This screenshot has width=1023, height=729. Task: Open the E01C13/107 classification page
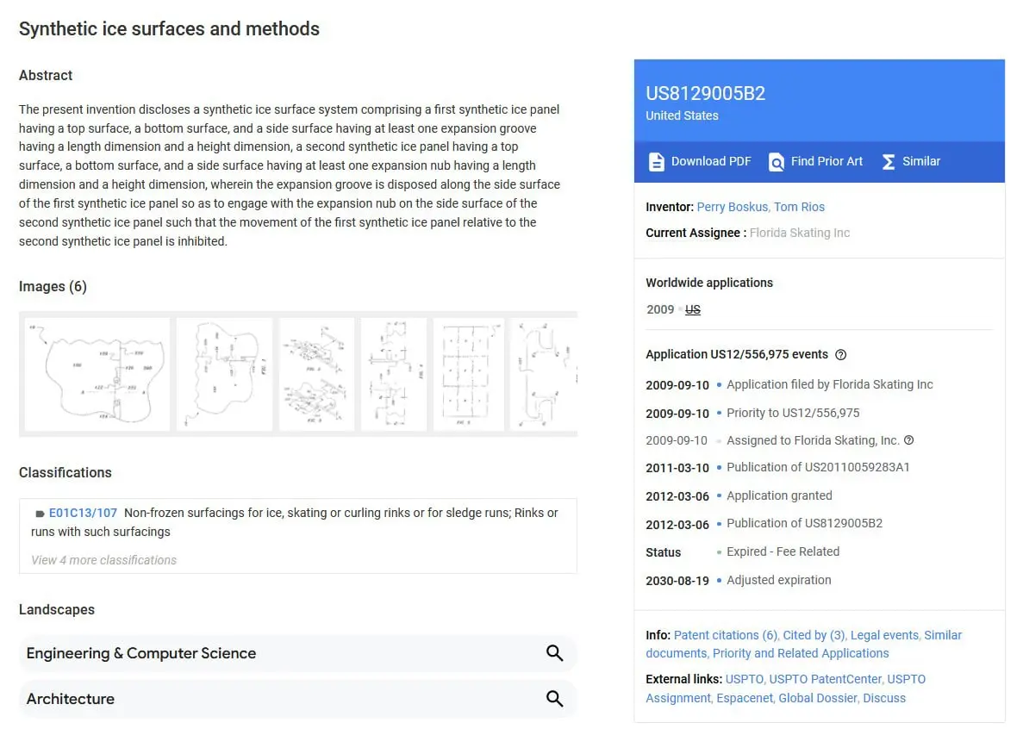[83, 512]
